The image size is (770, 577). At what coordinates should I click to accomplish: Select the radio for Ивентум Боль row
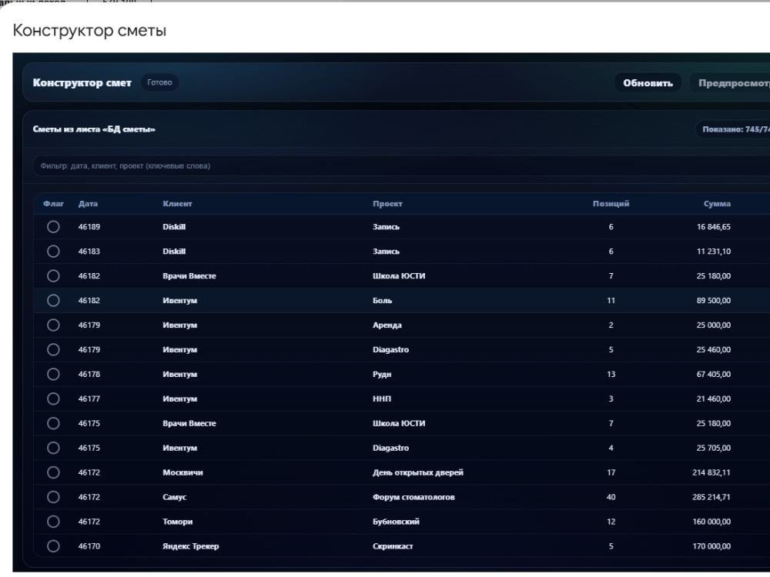54,300
